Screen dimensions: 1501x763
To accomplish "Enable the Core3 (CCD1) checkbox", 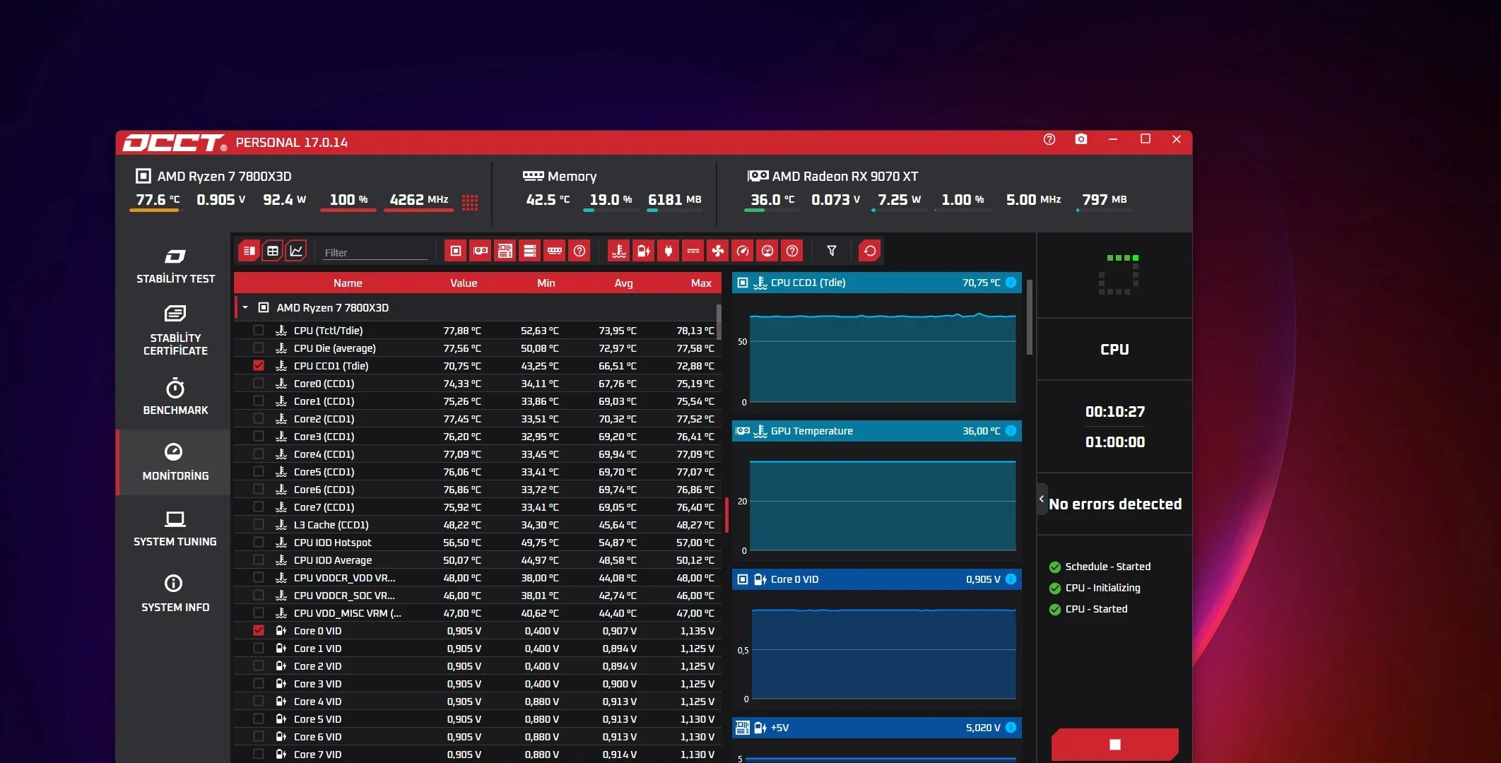I will coord(259,436).
